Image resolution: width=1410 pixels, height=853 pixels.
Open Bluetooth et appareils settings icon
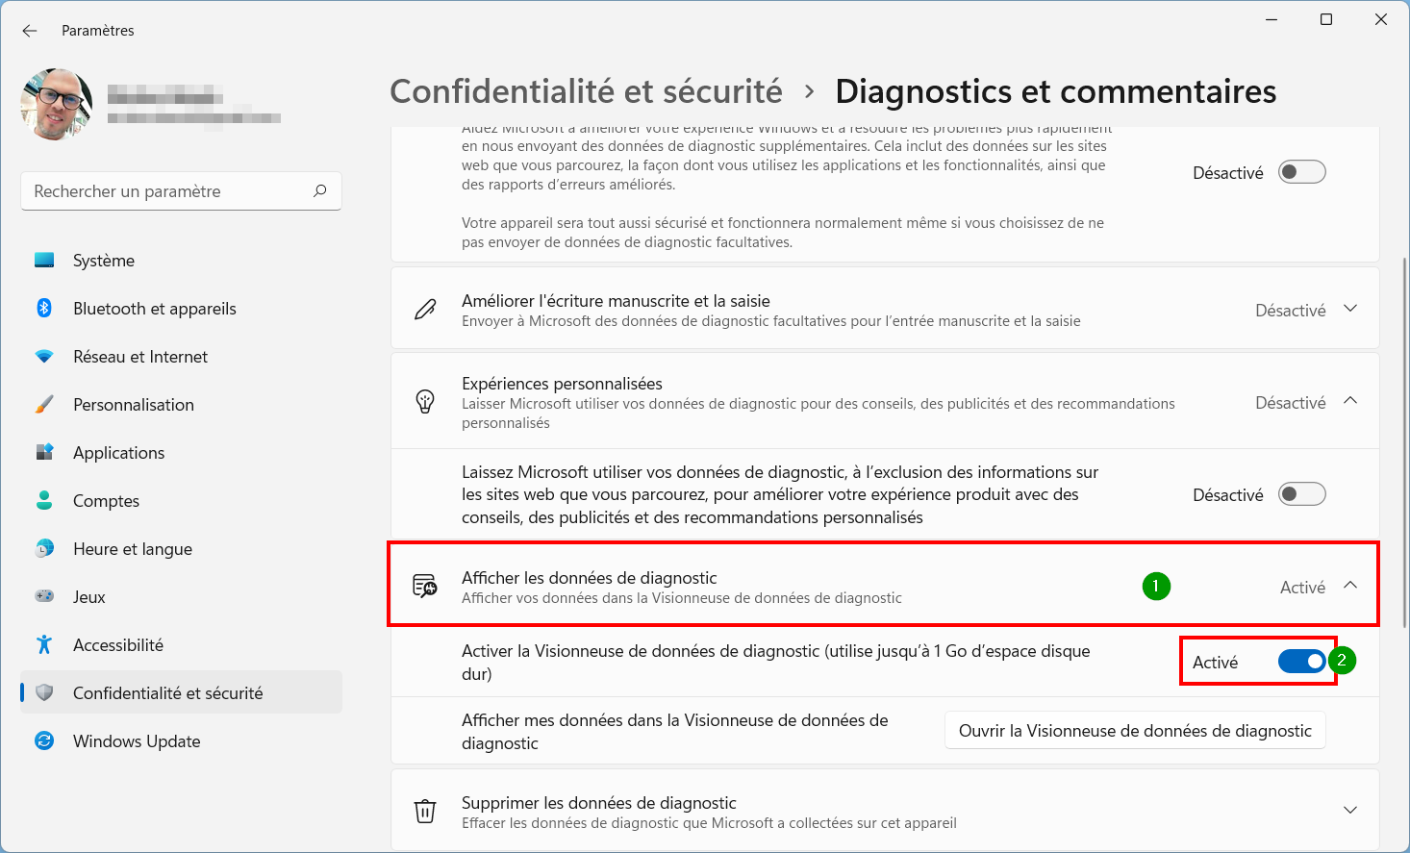(44, 308)
